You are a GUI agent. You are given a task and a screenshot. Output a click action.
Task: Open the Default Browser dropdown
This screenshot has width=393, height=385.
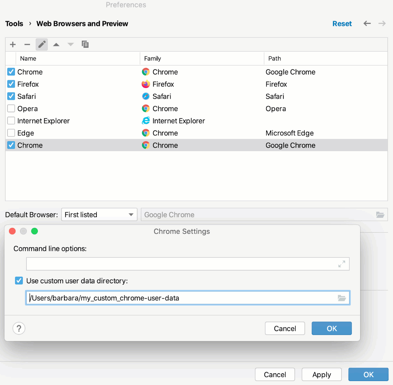[99, 215]
